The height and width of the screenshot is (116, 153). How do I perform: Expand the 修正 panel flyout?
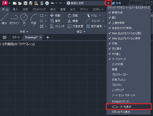click(81, 32)
